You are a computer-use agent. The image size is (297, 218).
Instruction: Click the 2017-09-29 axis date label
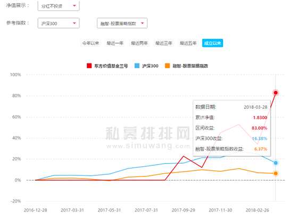[x=183, y=210]
